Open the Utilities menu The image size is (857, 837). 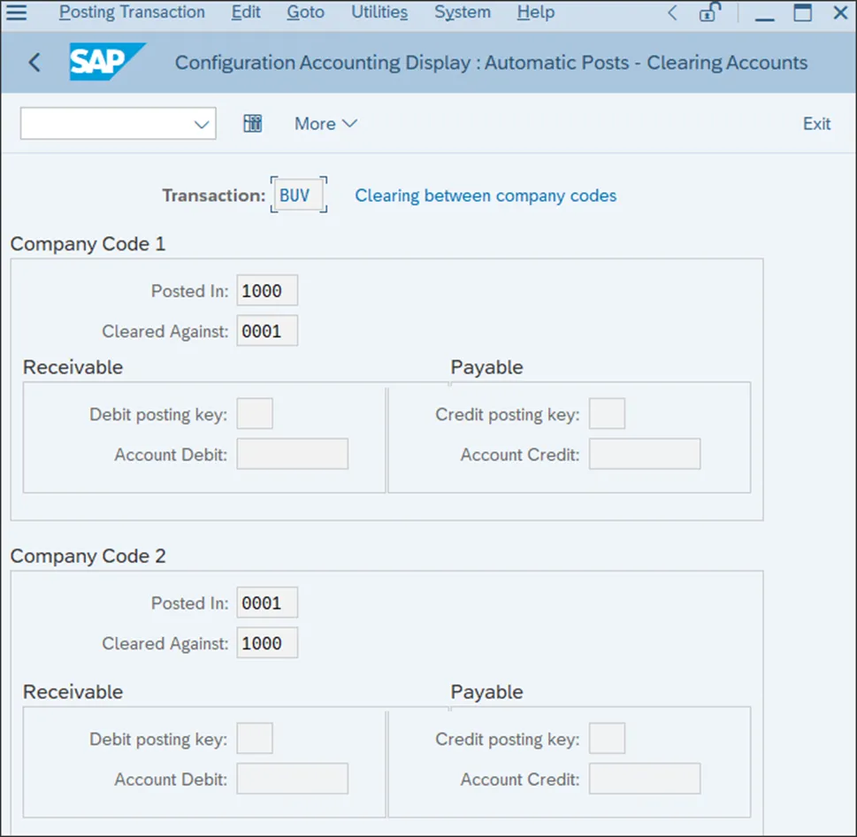379,12
